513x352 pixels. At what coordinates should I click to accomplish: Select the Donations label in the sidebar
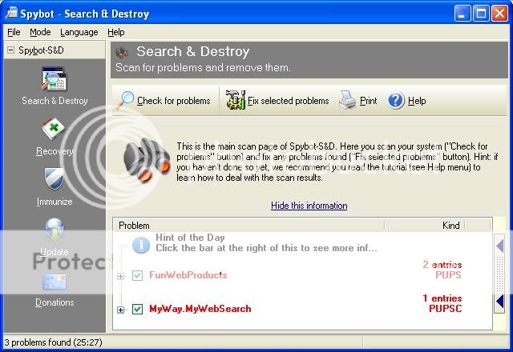click(x=55, y=302)
